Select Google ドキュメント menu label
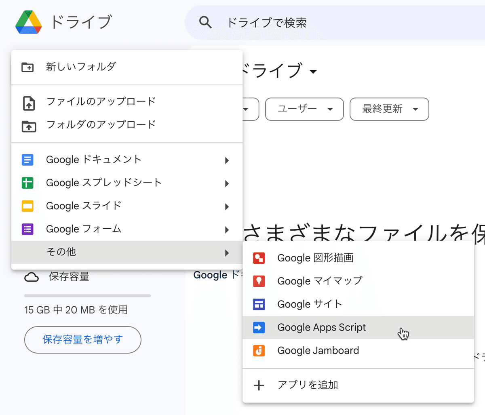The image size is (485, 415). tap(94, 160)
